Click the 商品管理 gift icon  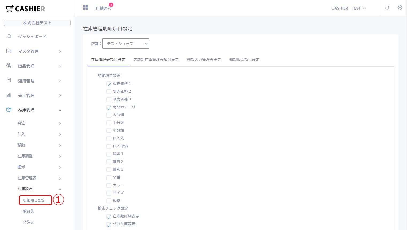click(x=9, y=66)
